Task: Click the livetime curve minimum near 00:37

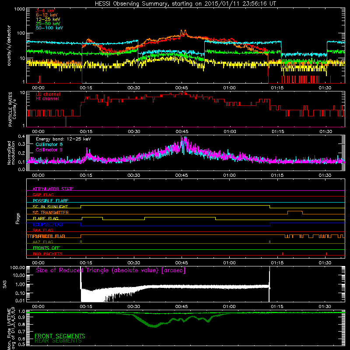Action: click(155, 326)
